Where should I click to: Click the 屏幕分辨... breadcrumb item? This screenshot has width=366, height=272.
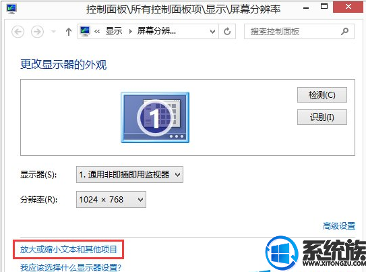click(156, 31)
